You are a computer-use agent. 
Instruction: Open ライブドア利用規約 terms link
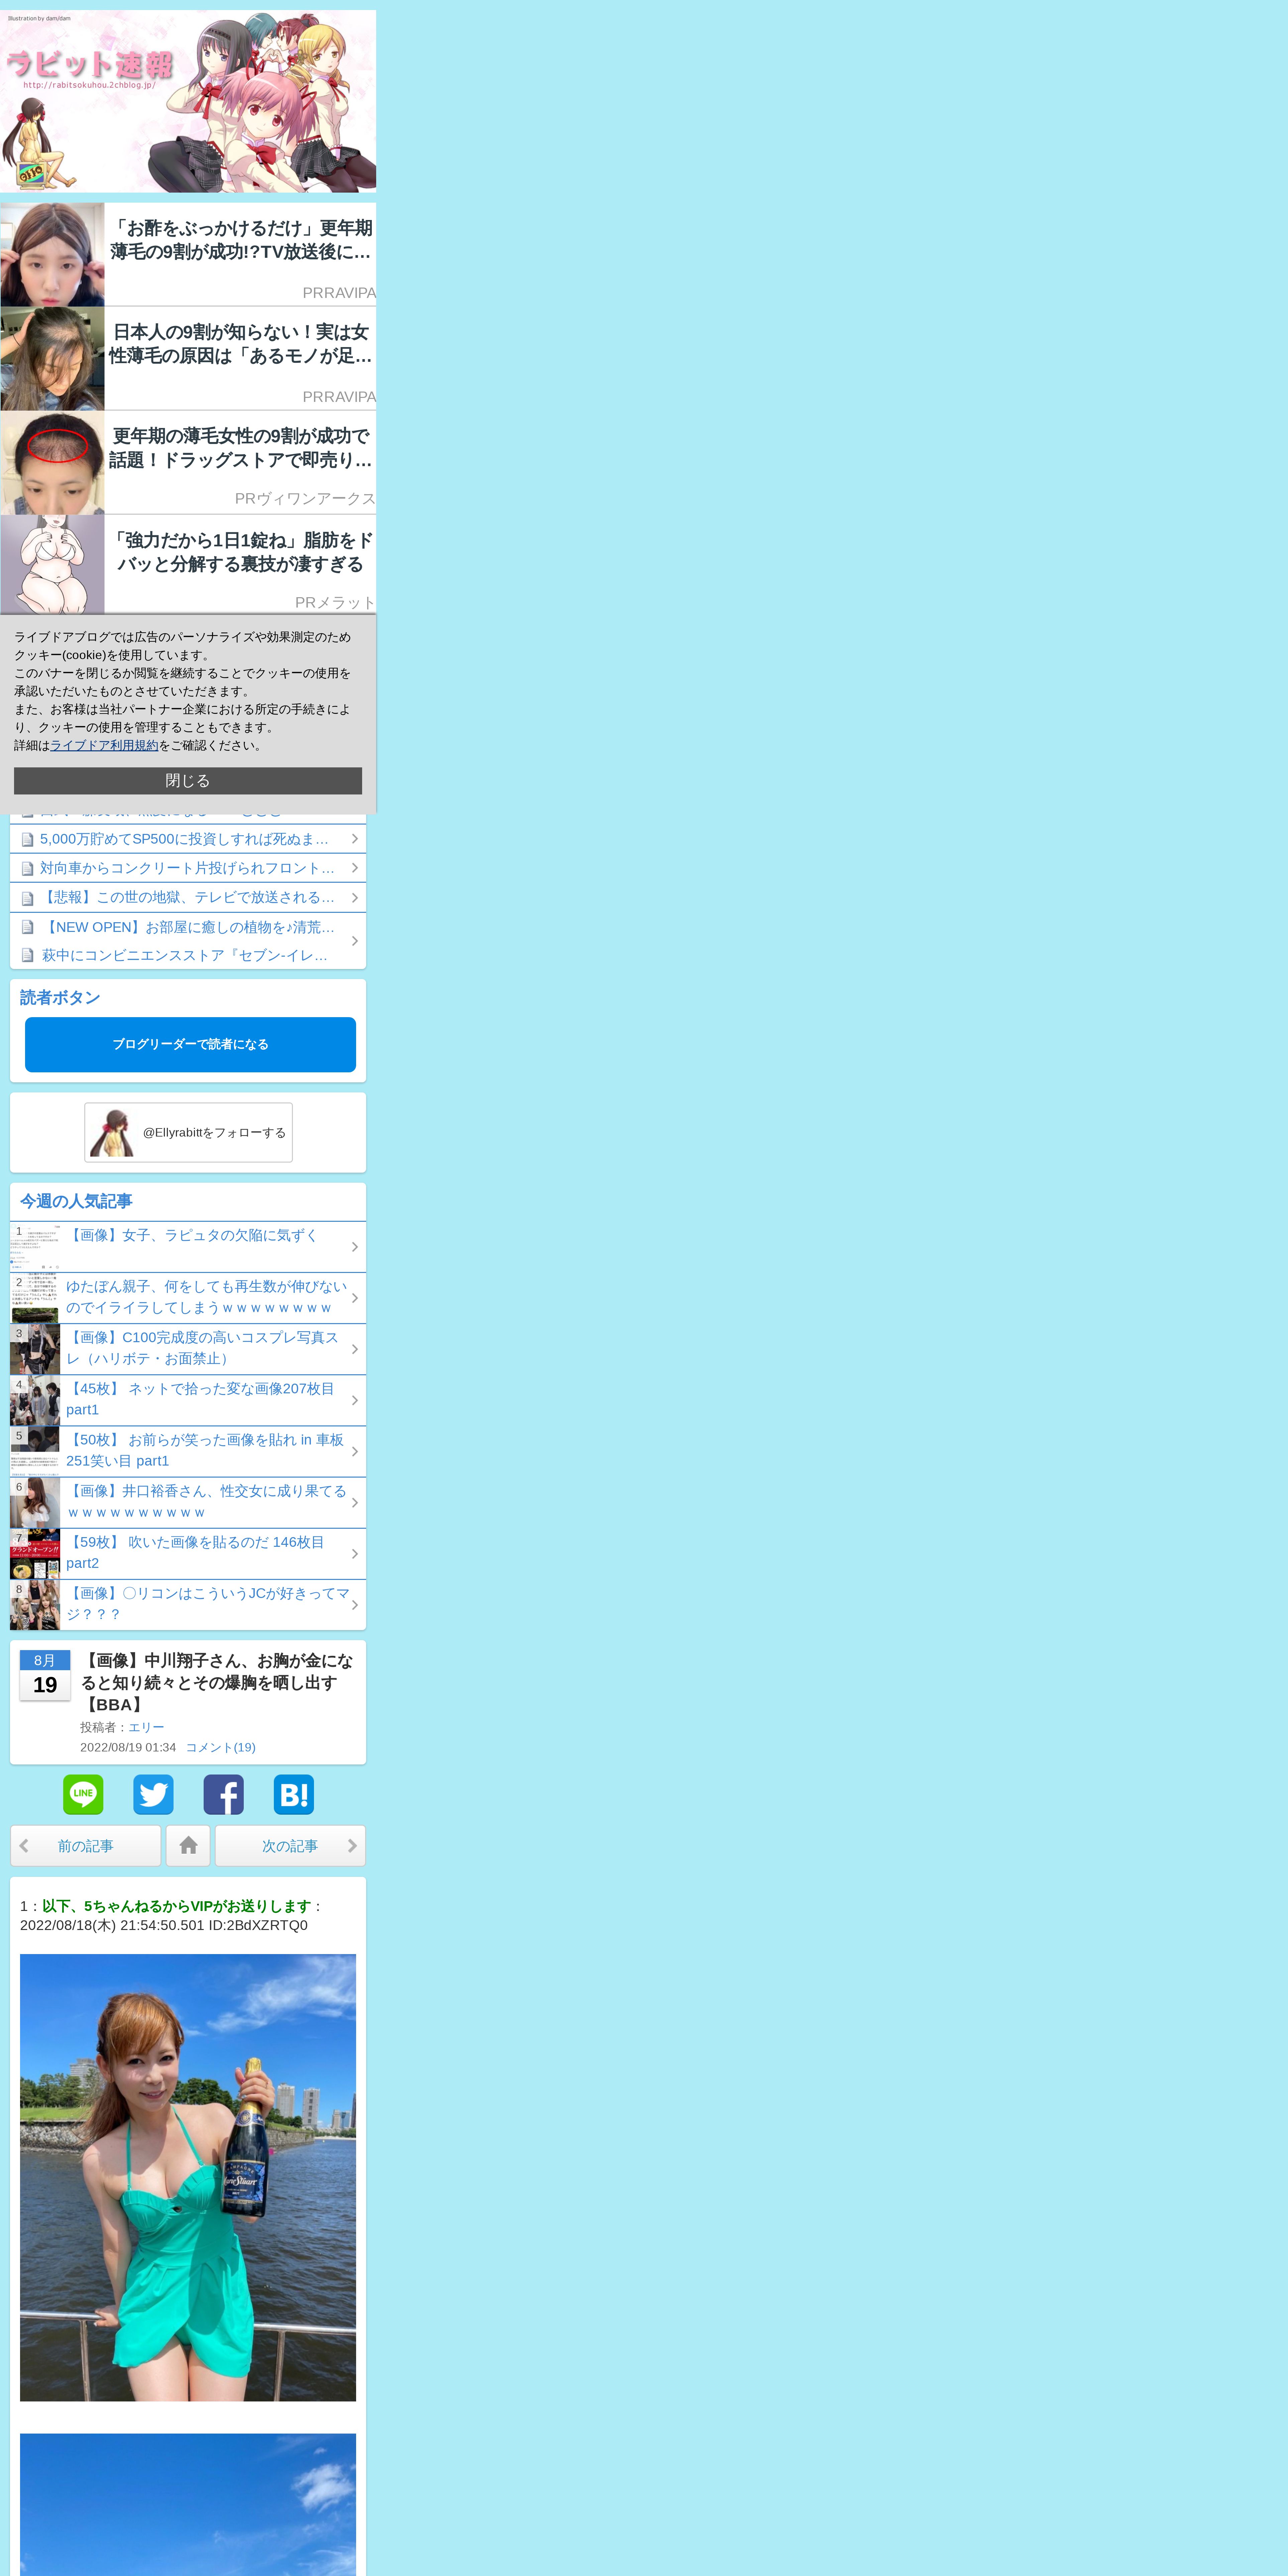coord(104,745)
